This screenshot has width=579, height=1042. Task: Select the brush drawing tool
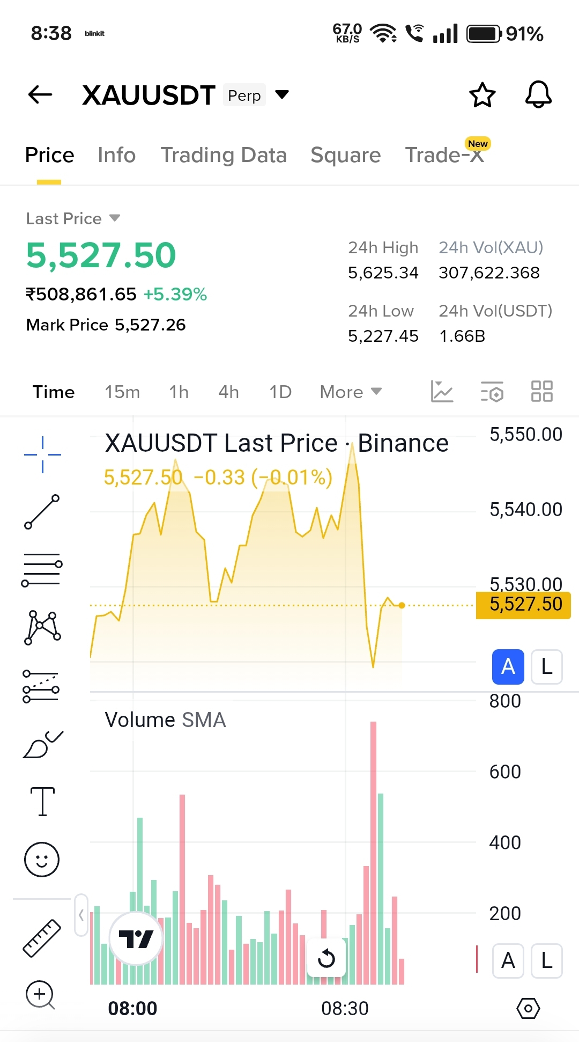tap(42, 744)
